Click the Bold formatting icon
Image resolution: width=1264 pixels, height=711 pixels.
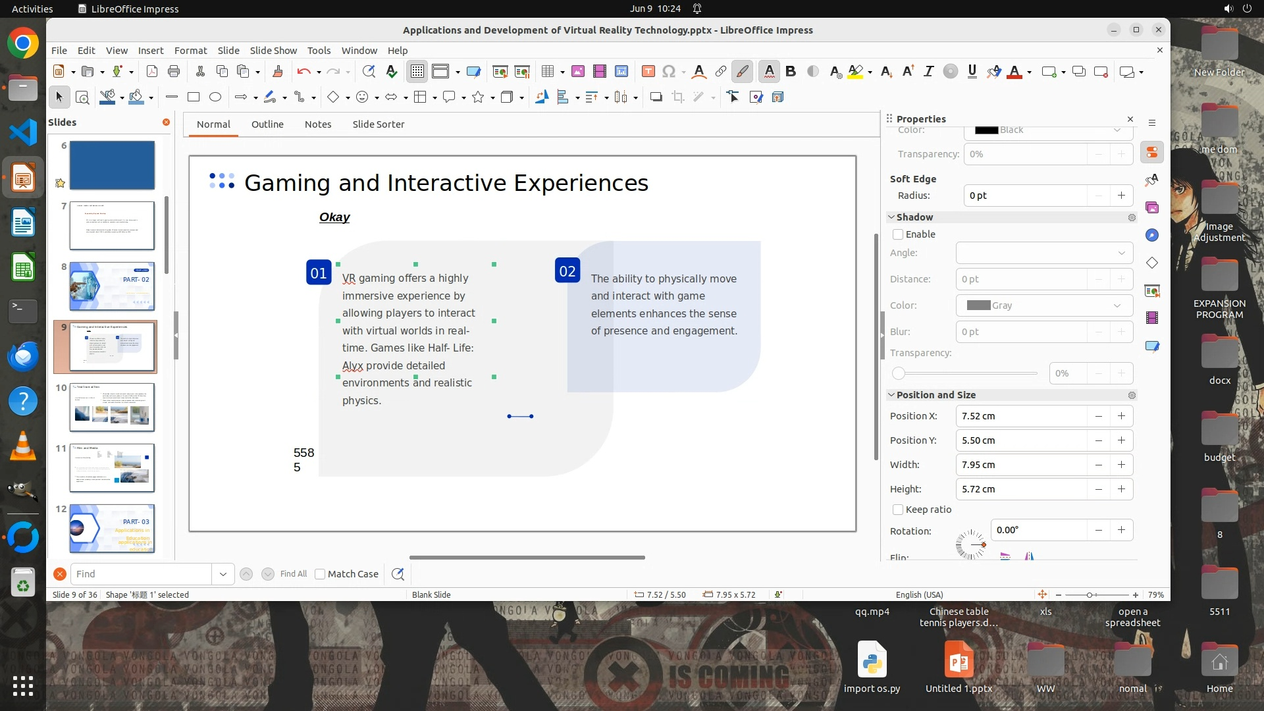[791, 72]
